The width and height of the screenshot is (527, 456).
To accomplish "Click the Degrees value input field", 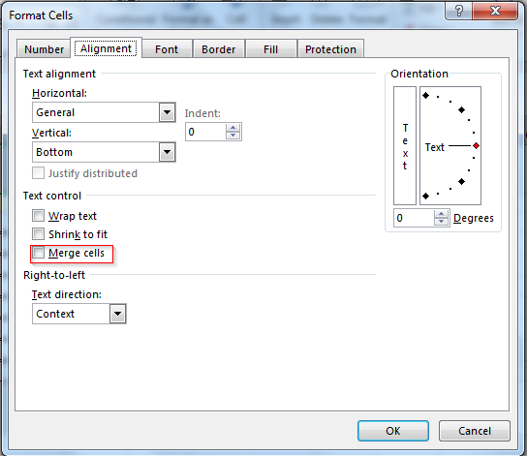I will point(414,218).
